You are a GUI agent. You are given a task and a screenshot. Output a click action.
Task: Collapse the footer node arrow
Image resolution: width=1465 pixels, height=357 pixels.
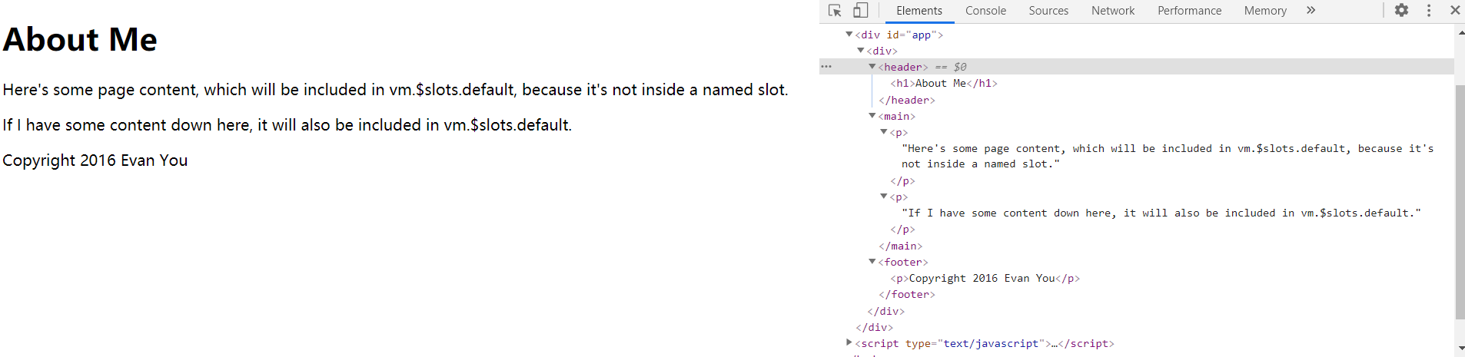point(872,261)
